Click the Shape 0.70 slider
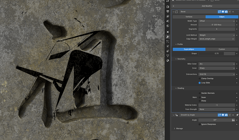This screenshot has width=239, height=140. (217, 54)
